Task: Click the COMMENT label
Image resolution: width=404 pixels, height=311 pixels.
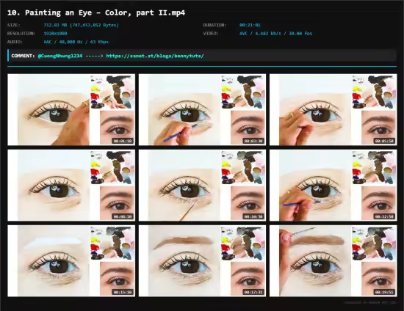Action: (x=23, y=56)
